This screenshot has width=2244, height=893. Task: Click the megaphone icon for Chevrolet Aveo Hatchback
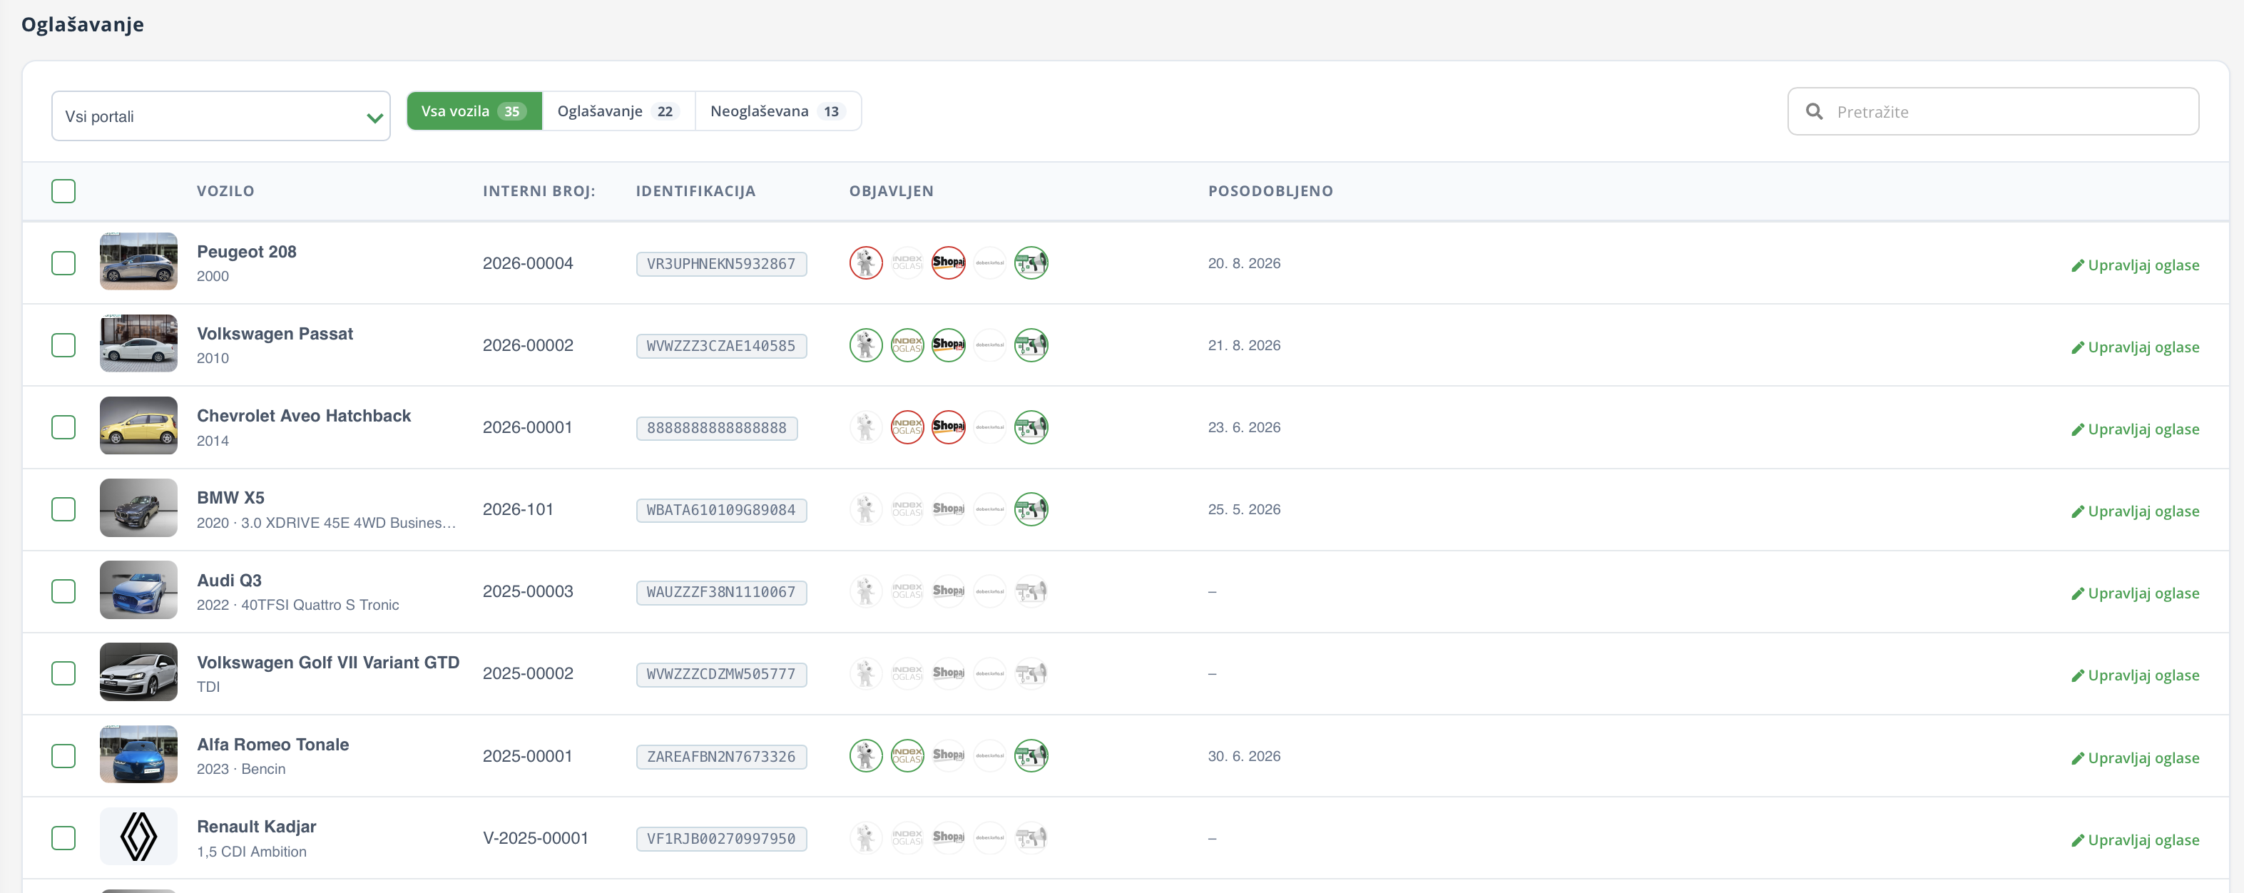pyautogui.click(x=1031, y=427)
